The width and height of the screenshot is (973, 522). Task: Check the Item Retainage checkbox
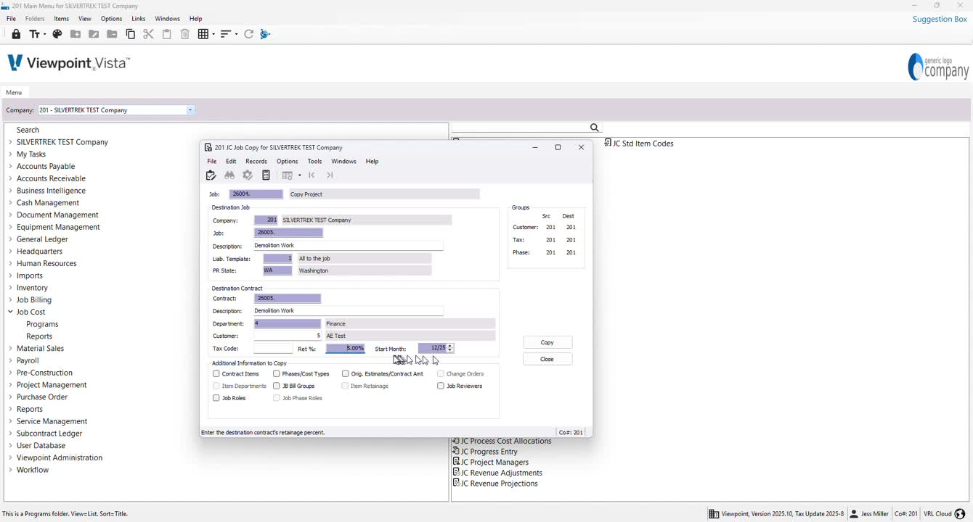click(346, 386)
